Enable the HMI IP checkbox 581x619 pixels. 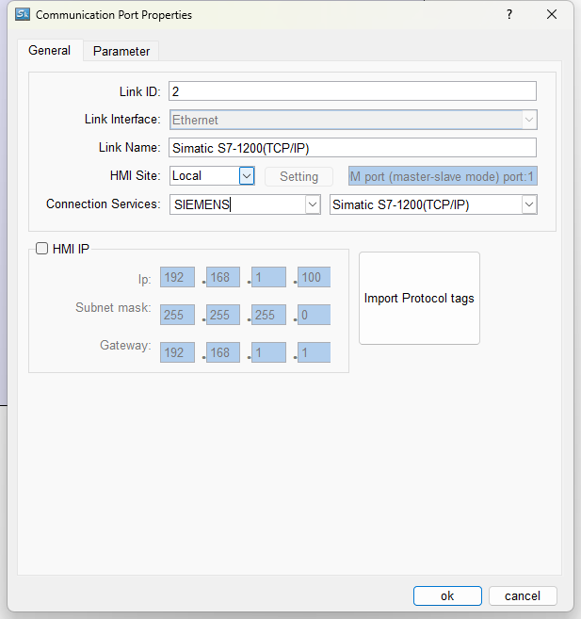41,249
